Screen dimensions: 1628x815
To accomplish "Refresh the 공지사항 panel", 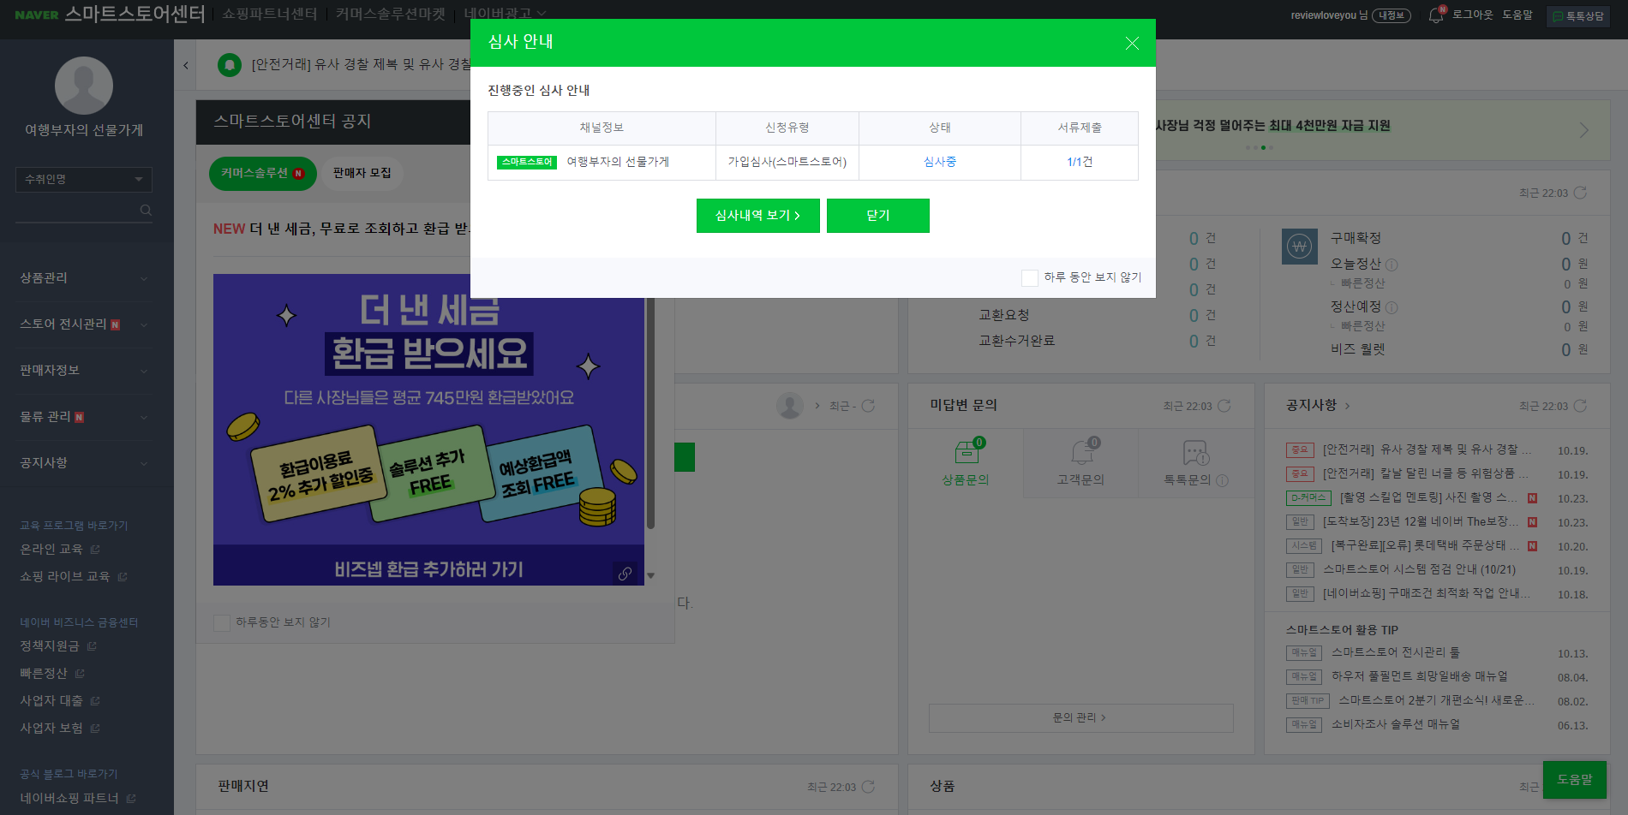I will click(1580, 406).
